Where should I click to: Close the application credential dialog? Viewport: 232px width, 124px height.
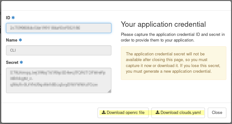coord(217,113)
